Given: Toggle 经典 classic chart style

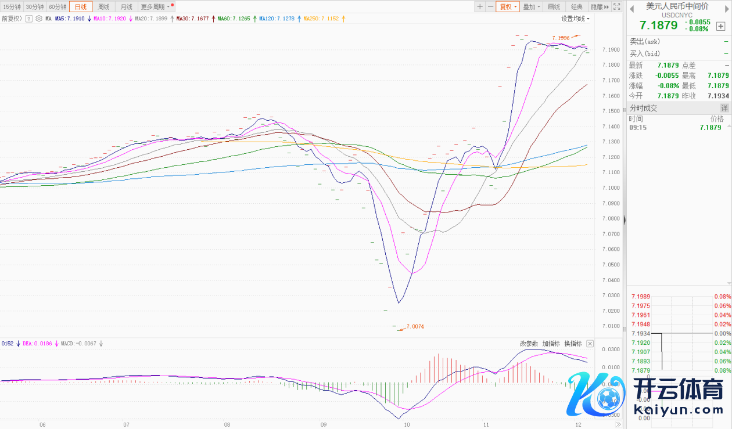Looking at the screenshot, I should point(576,7).
